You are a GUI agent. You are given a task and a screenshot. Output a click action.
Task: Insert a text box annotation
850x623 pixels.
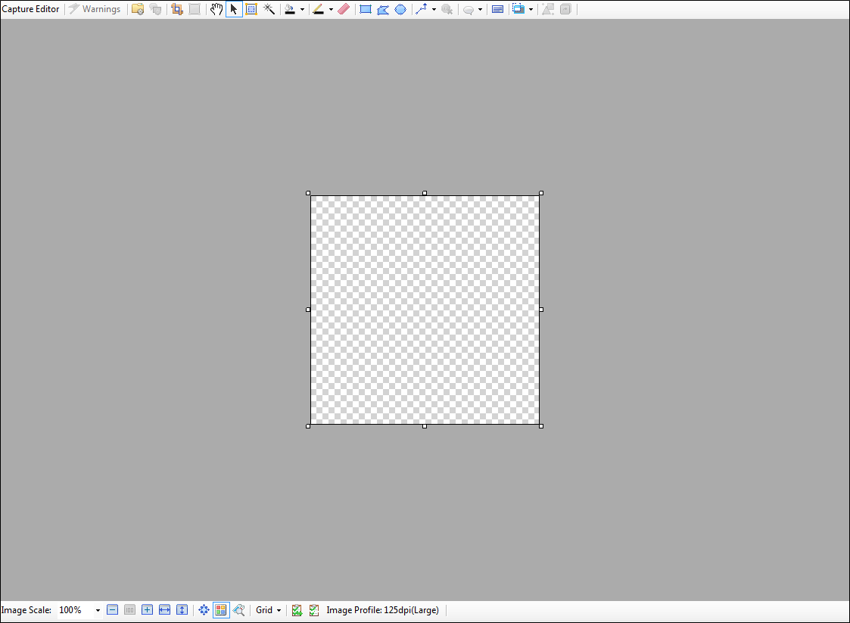click(497, 8)
